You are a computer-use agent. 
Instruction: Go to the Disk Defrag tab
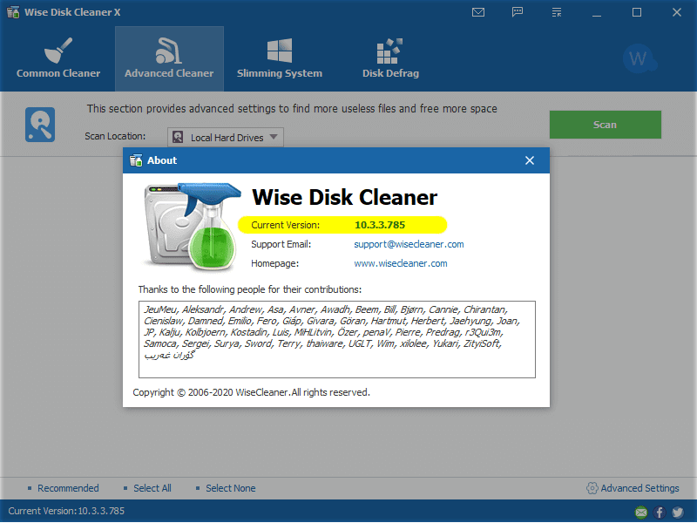click(x=390, y=58)
